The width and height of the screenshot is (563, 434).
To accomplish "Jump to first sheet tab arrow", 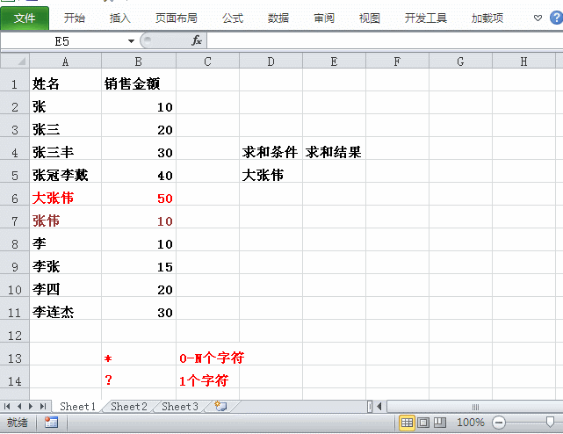I will click(7, 407).
